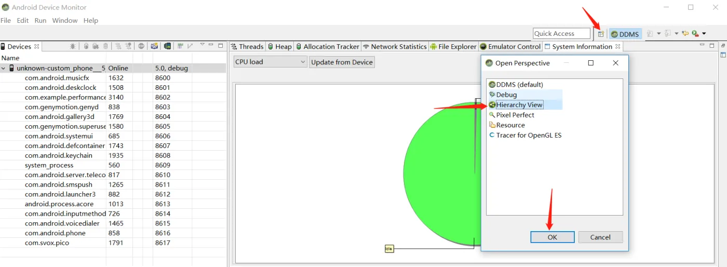Expand the run configurations dropdown arrow

point(704,34)
